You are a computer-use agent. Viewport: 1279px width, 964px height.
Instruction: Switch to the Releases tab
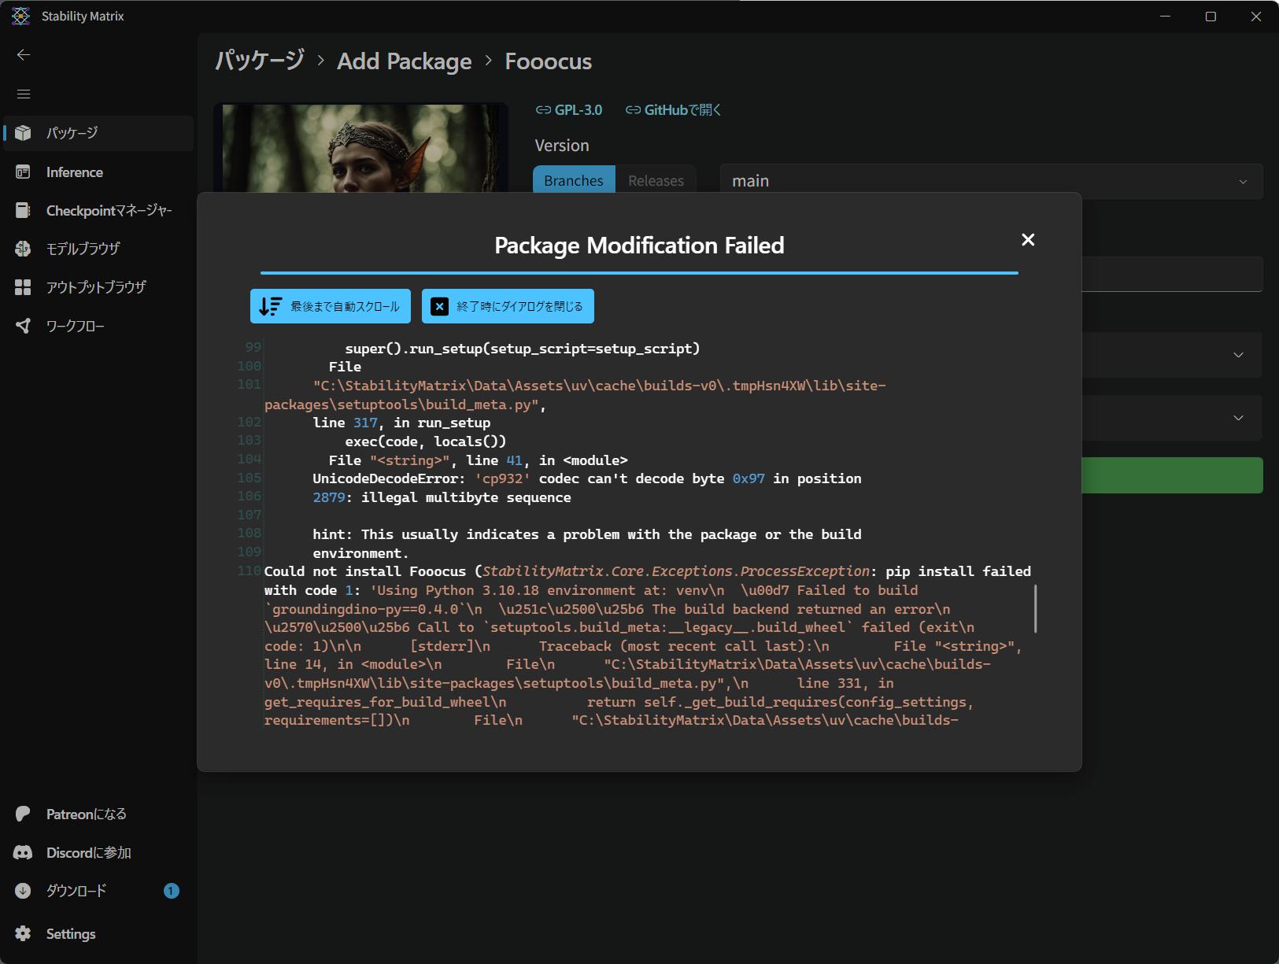656,181
